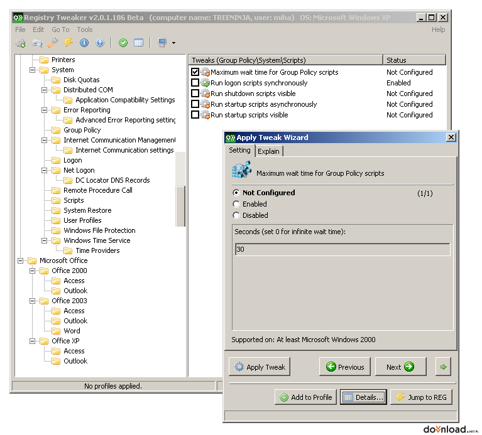Collapse the Office 2000 node
This screenshot has height=435, width=482.
pos(32,271)
